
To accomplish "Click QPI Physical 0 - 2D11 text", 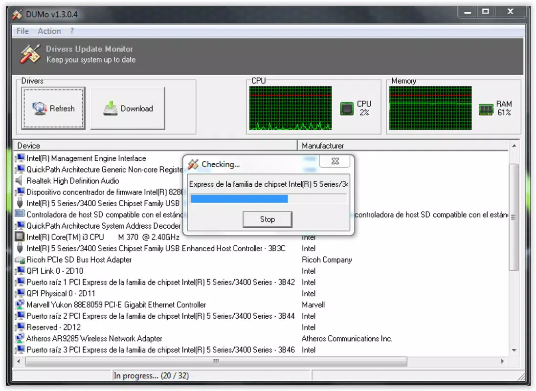I will pyautogui.click(x=61, y=294).
